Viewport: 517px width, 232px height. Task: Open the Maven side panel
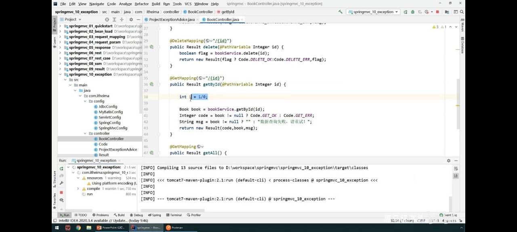click(462, 25)
